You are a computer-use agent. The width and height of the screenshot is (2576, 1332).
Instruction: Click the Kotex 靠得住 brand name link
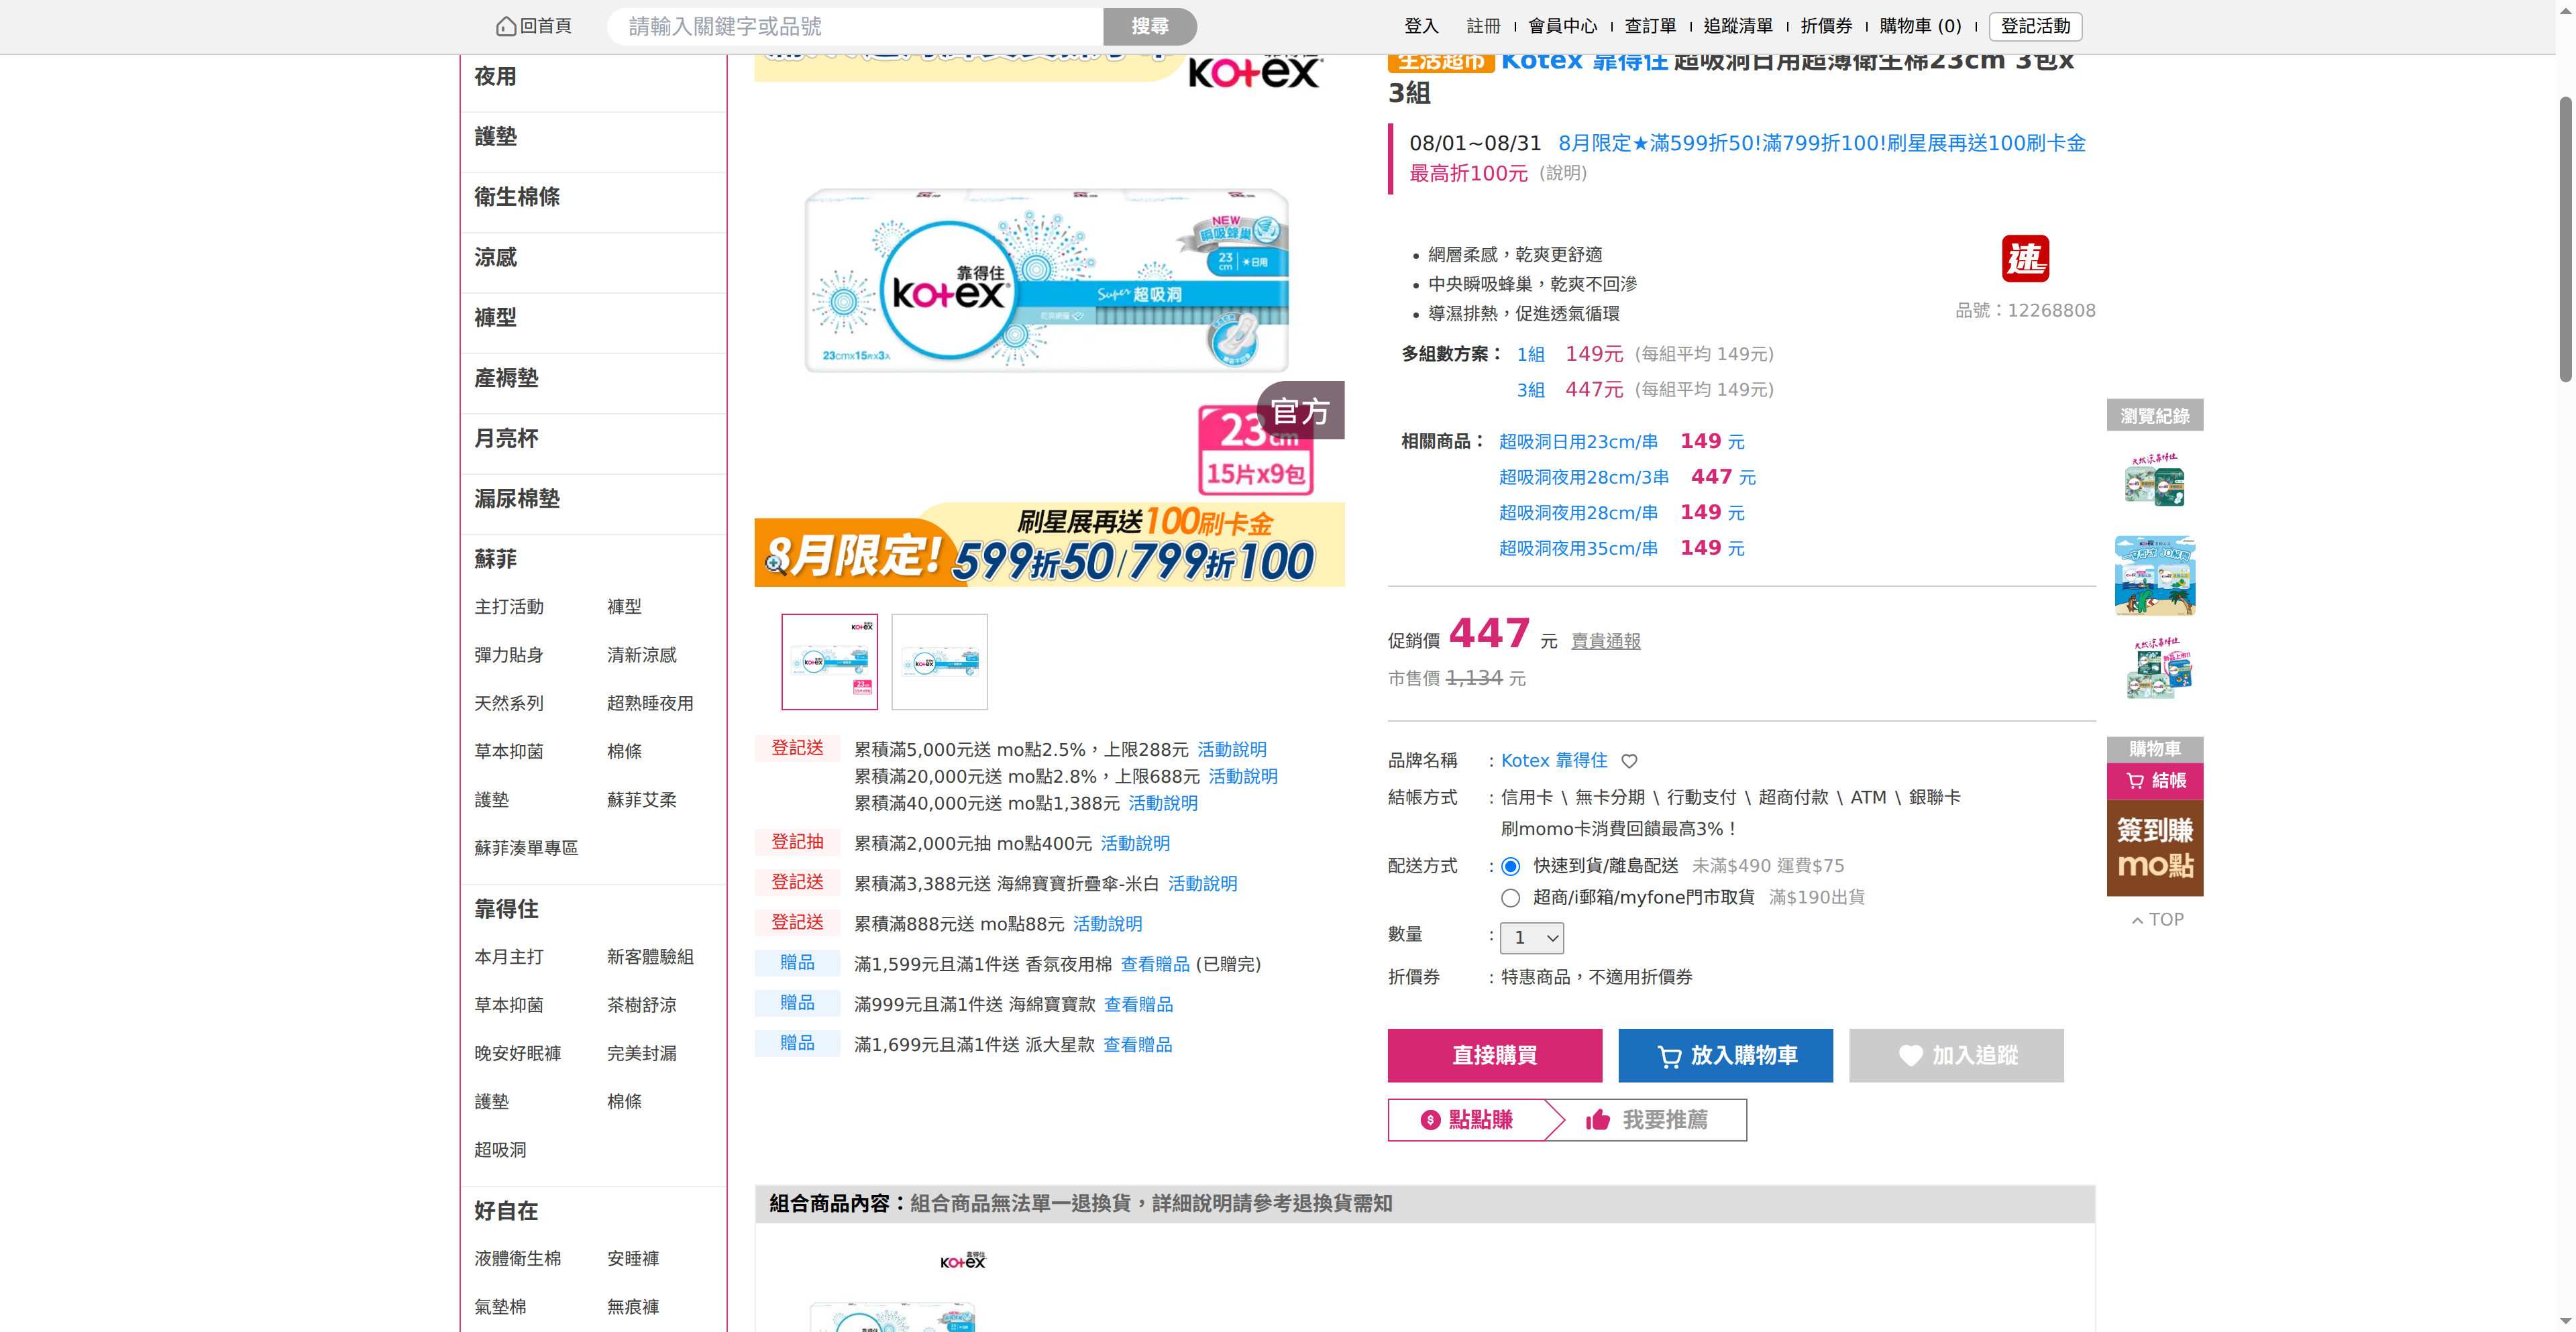(x=1554, y=761)
